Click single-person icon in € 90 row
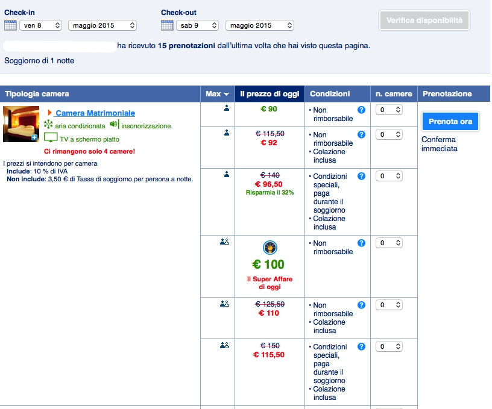 (x=227, y=108)
